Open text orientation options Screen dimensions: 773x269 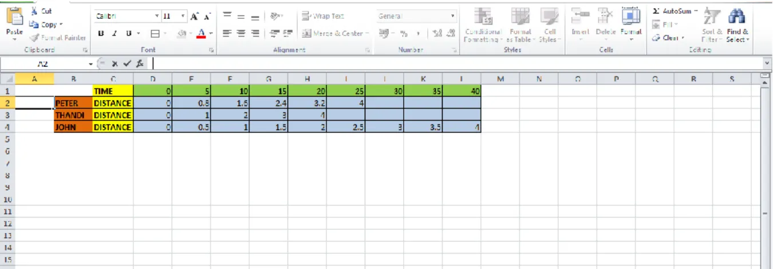(x=277, y=17)
